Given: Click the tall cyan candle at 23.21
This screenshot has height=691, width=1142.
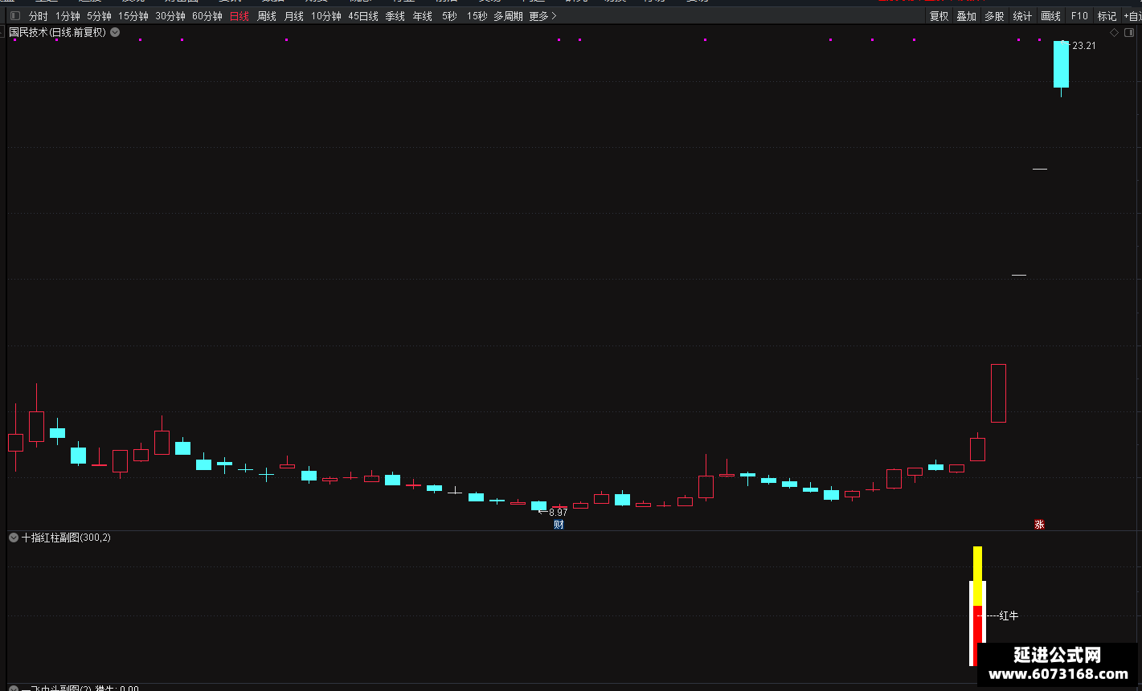Looking at the screenshot, I should tap(1061, 64).
